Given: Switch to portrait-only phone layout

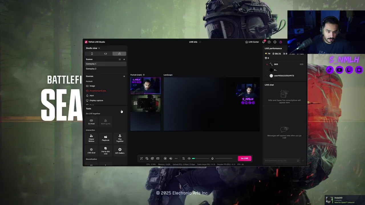Looking at the screenshot, I should click(x=92, y=54).
